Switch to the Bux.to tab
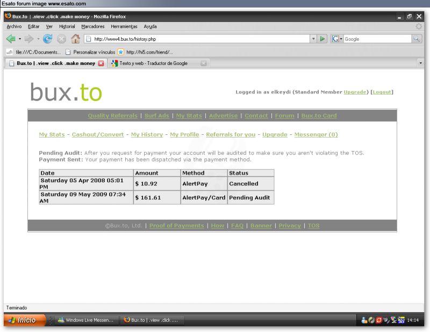 [56, 63]
